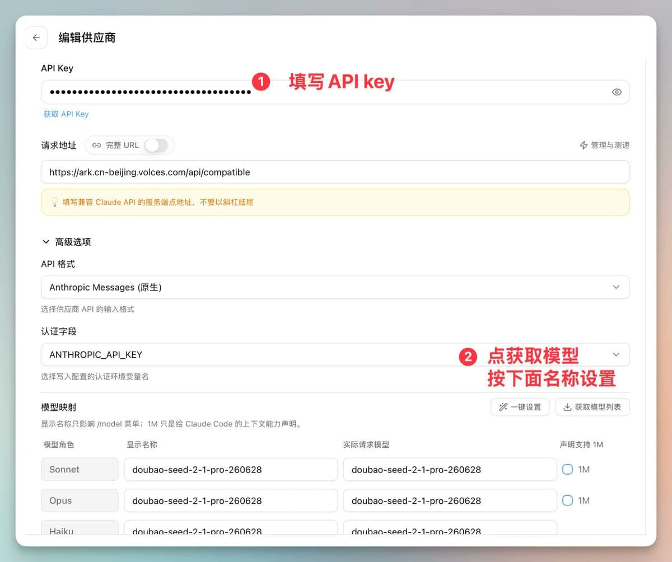Edit the Sonnet actual request model field
This screenshot has height=562, width=672.
[x=450, y=469]
